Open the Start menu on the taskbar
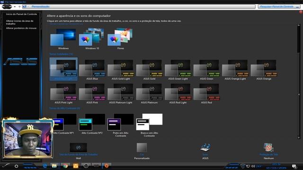 [x=6, y=166]
